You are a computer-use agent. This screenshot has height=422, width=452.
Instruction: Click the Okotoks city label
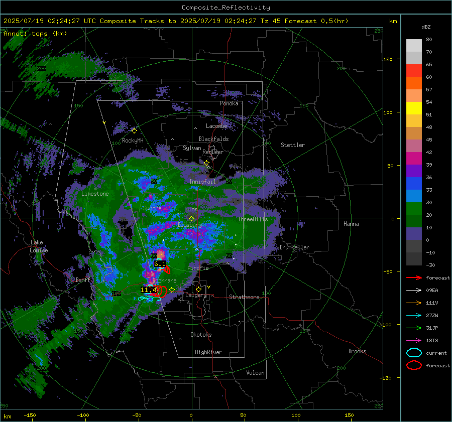click(x=201, y=335)
